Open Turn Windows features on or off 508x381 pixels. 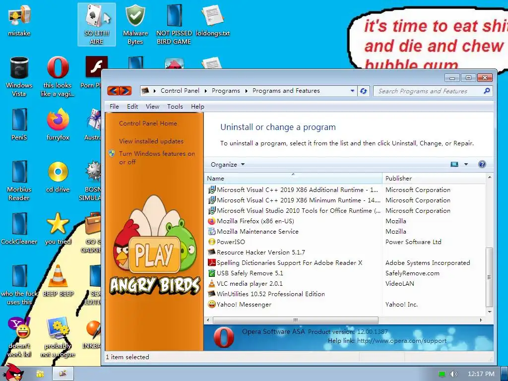coord(157,158)
